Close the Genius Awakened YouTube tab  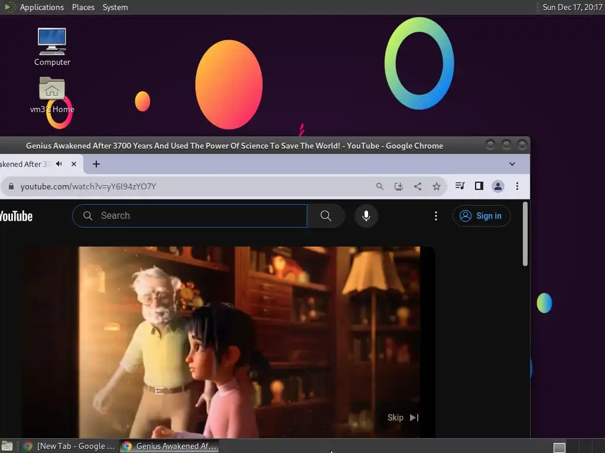click(x=74, y=164)
